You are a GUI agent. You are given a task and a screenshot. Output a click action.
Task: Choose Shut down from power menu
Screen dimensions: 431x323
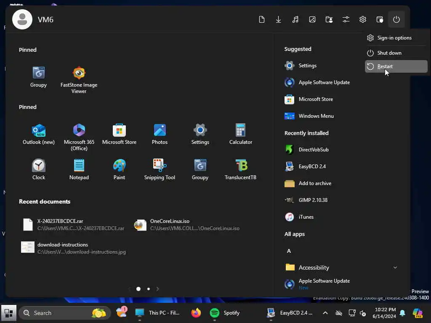click(396, 53)
